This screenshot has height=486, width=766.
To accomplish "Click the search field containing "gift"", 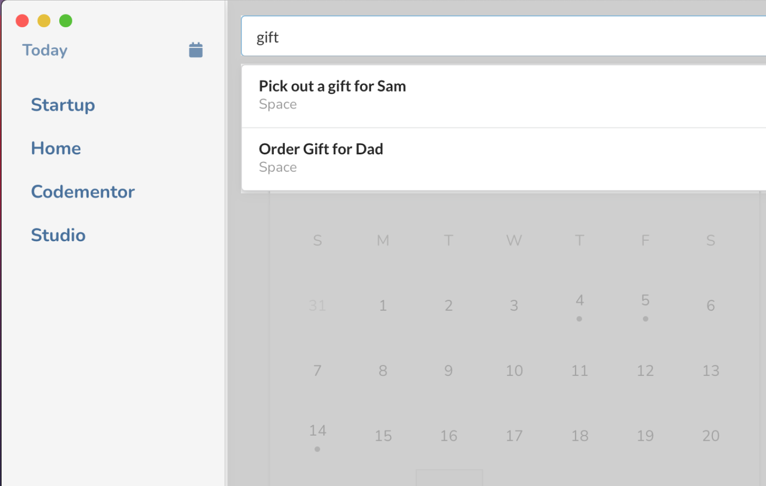I will tap(503, 36).
